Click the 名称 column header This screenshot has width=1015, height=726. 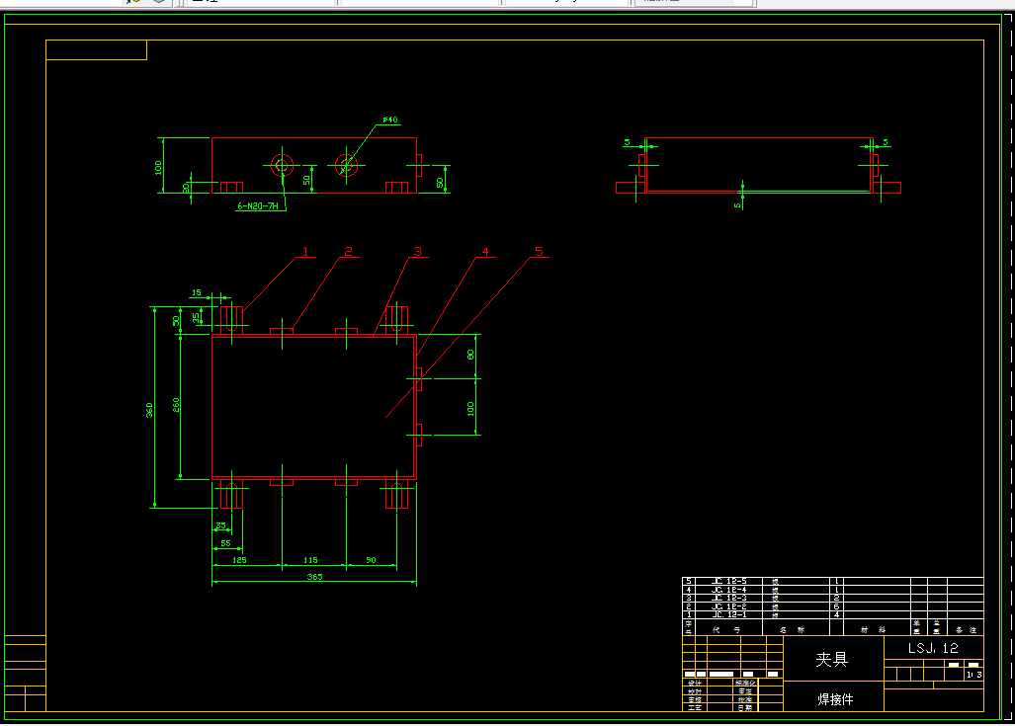pyautogui.click(x=793, y=629)
